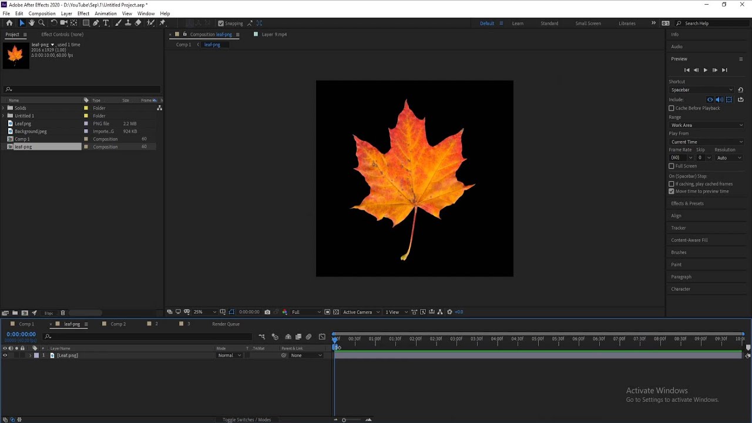Check If caching, play cached frames
The width and height of the screenshot is (752, 423).
[x=672, y=184]
